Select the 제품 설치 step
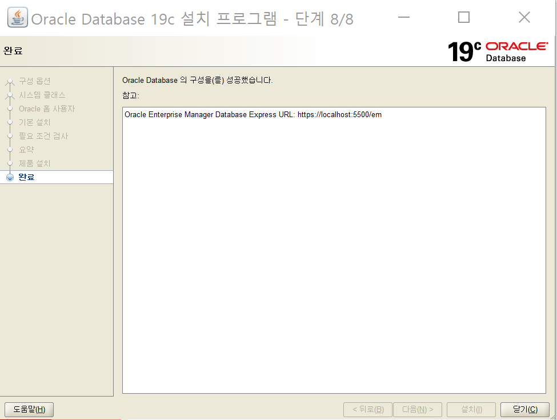This screenshot has height=420, width=557. [34, 163]
